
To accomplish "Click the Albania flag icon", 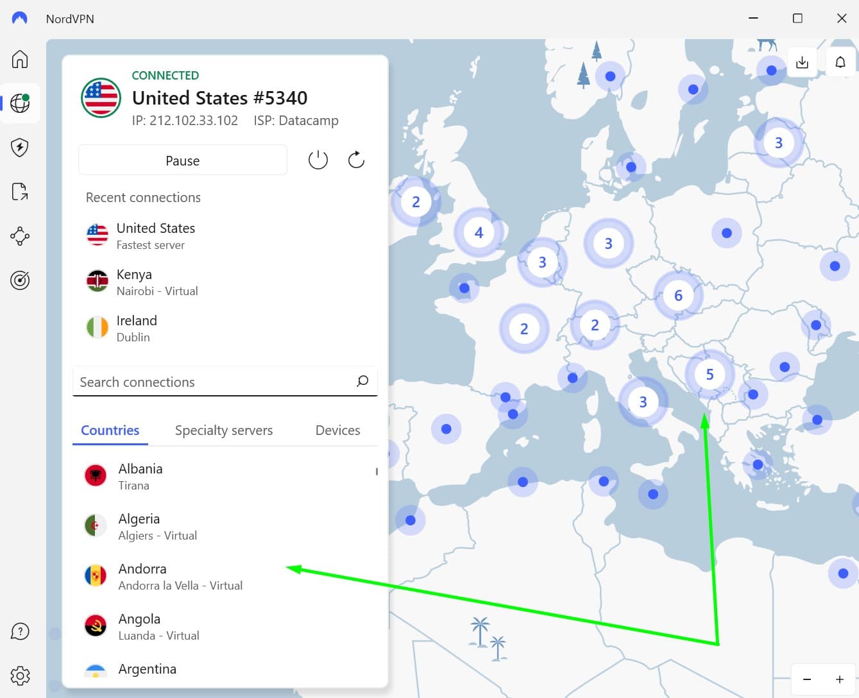I will point(96,475).
